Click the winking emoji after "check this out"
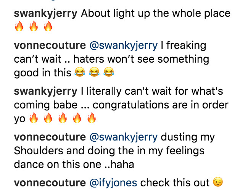Image resolution: width=248 pixels, height=194 pixels. click(x=218, y=183)
